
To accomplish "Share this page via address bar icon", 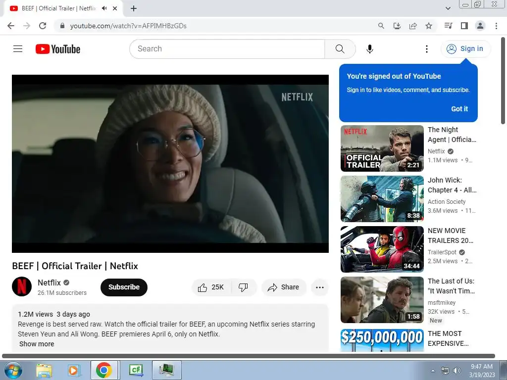I will 413,26.
